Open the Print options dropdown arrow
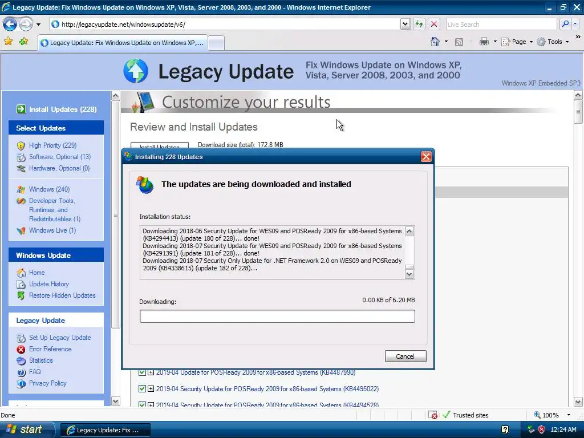The image size is (584, 438). tap(495, 42)
